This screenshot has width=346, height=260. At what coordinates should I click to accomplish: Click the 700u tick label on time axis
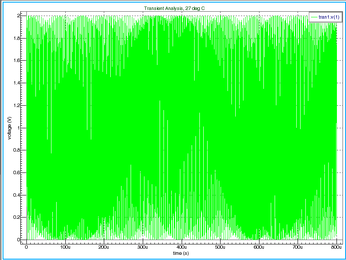click(298, 247)
